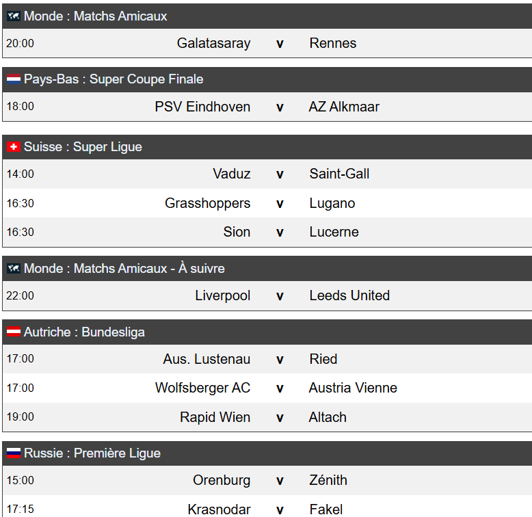Open the Autriche : Bundesliga header

coord(267,332)
